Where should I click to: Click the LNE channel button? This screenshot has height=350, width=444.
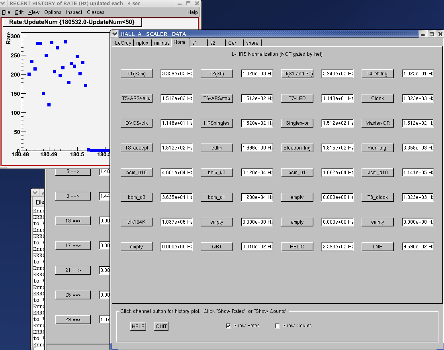[x=377, y=247]
